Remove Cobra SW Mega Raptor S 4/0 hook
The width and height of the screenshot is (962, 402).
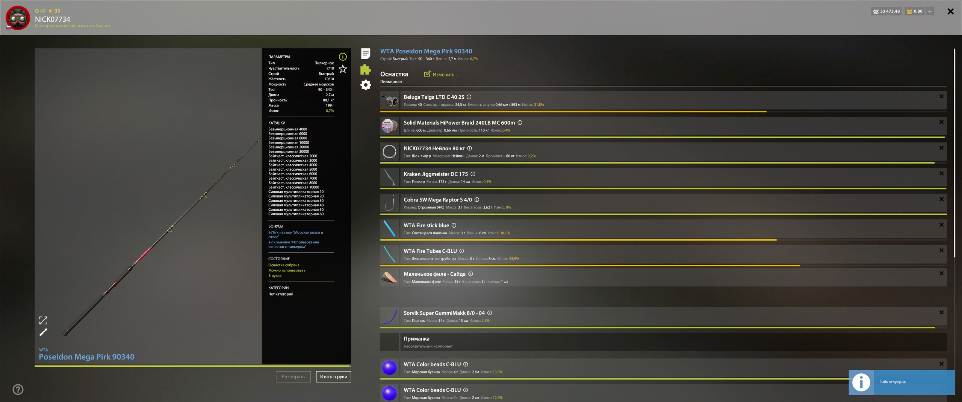tap(941, 199)
